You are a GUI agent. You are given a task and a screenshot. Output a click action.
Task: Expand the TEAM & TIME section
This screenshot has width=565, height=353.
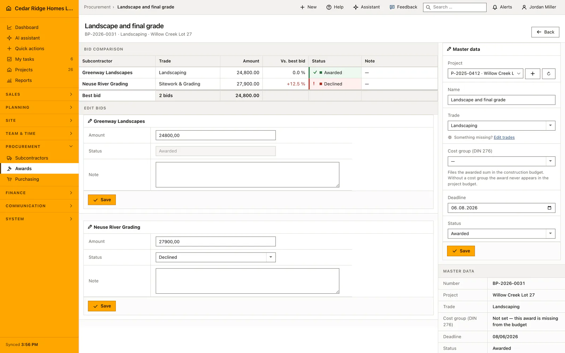click(x=39, y=133)
